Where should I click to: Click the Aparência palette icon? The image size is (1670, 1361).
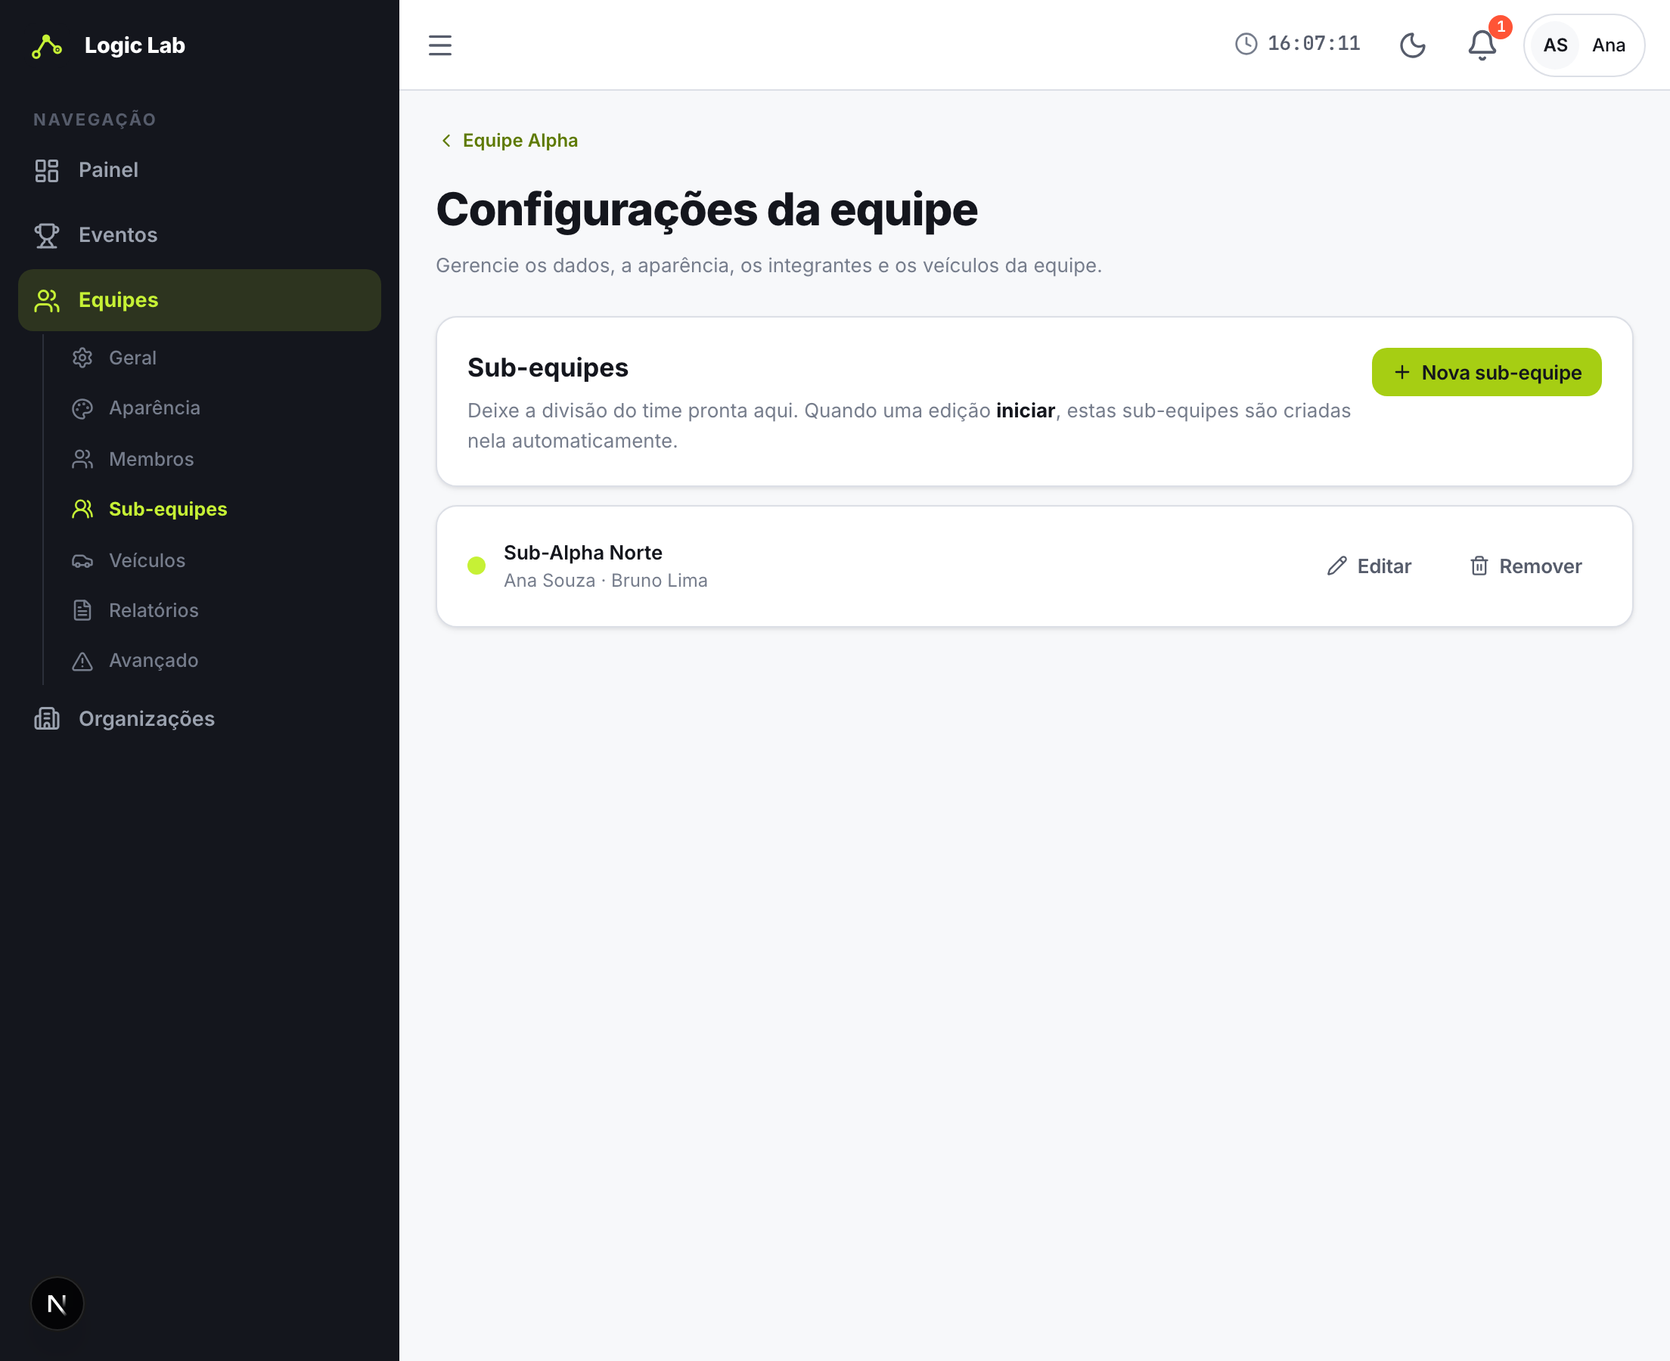[x=82, y=409]
